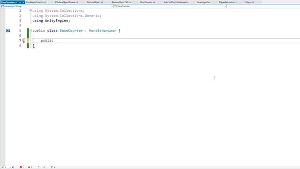
Task: Pin the BaseCounter.cs tab
Action: click(x=20, y=2)
